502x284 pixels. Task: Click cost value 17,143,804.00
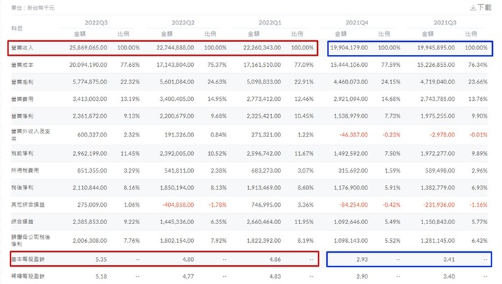[x=175, y=65]
